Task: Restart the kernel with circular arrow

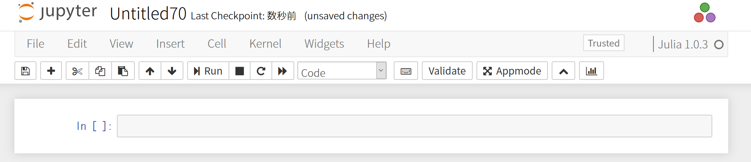Action: pos(261,71)
